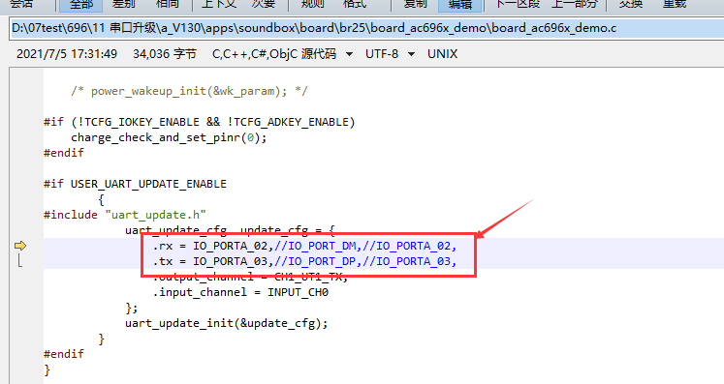The width and height of the screenshot is (724, 384).
Task: Open the 格式 (Format) toolbar button
Action: tap(355, 5)
